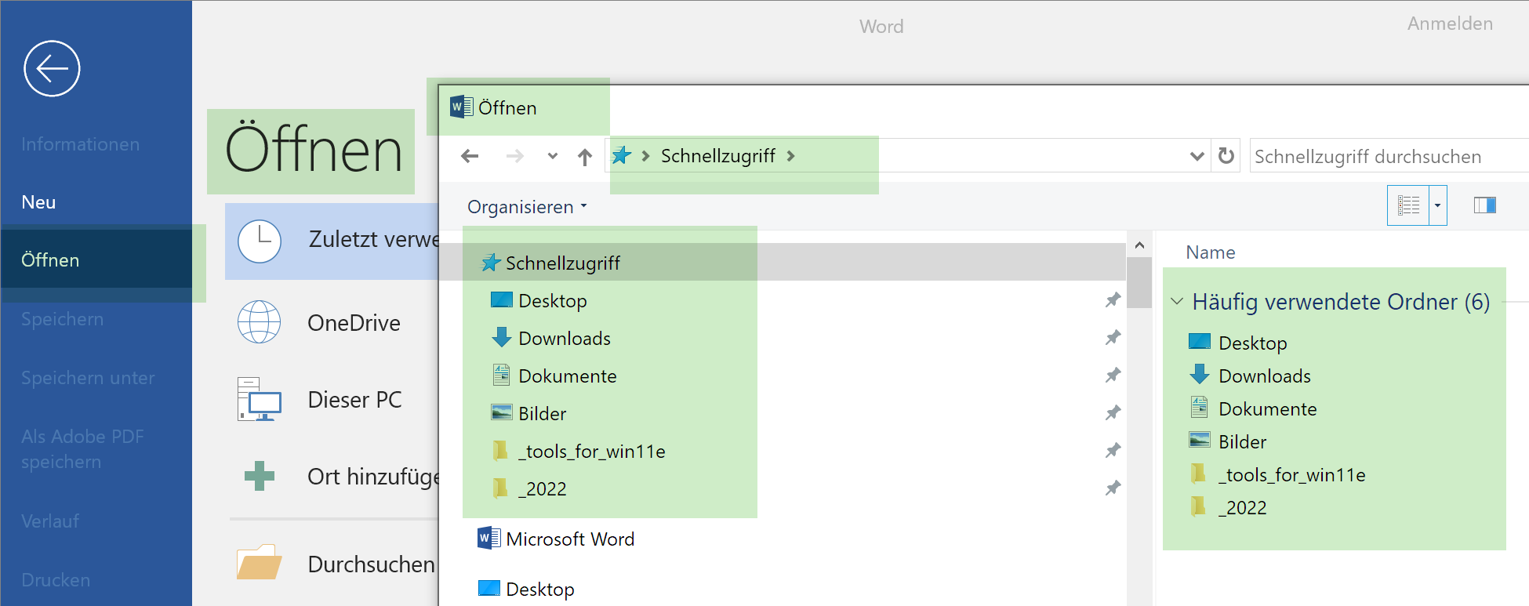Click the green plus icon to add place
Viewport: 1529px width, 606px height.
(x=260, y=476)
